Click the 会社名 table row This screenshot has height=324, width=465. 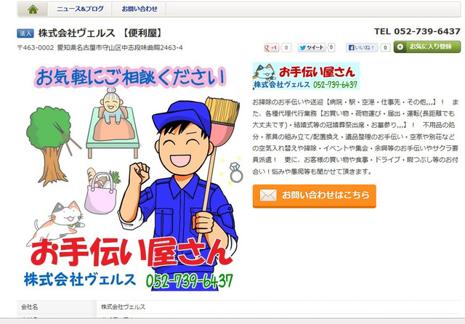pos(239,307)
